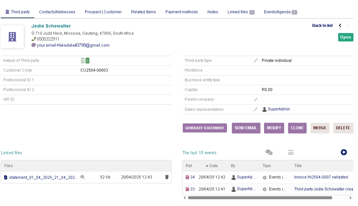Sort events by the Date column
Image resolution: width=358 pixels, height=206 pixels.
[x=213, y=166]
